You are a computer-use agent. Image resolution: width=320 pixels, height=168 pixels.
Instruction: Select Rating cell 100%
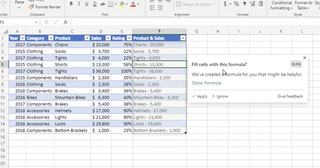pos(122,71)
